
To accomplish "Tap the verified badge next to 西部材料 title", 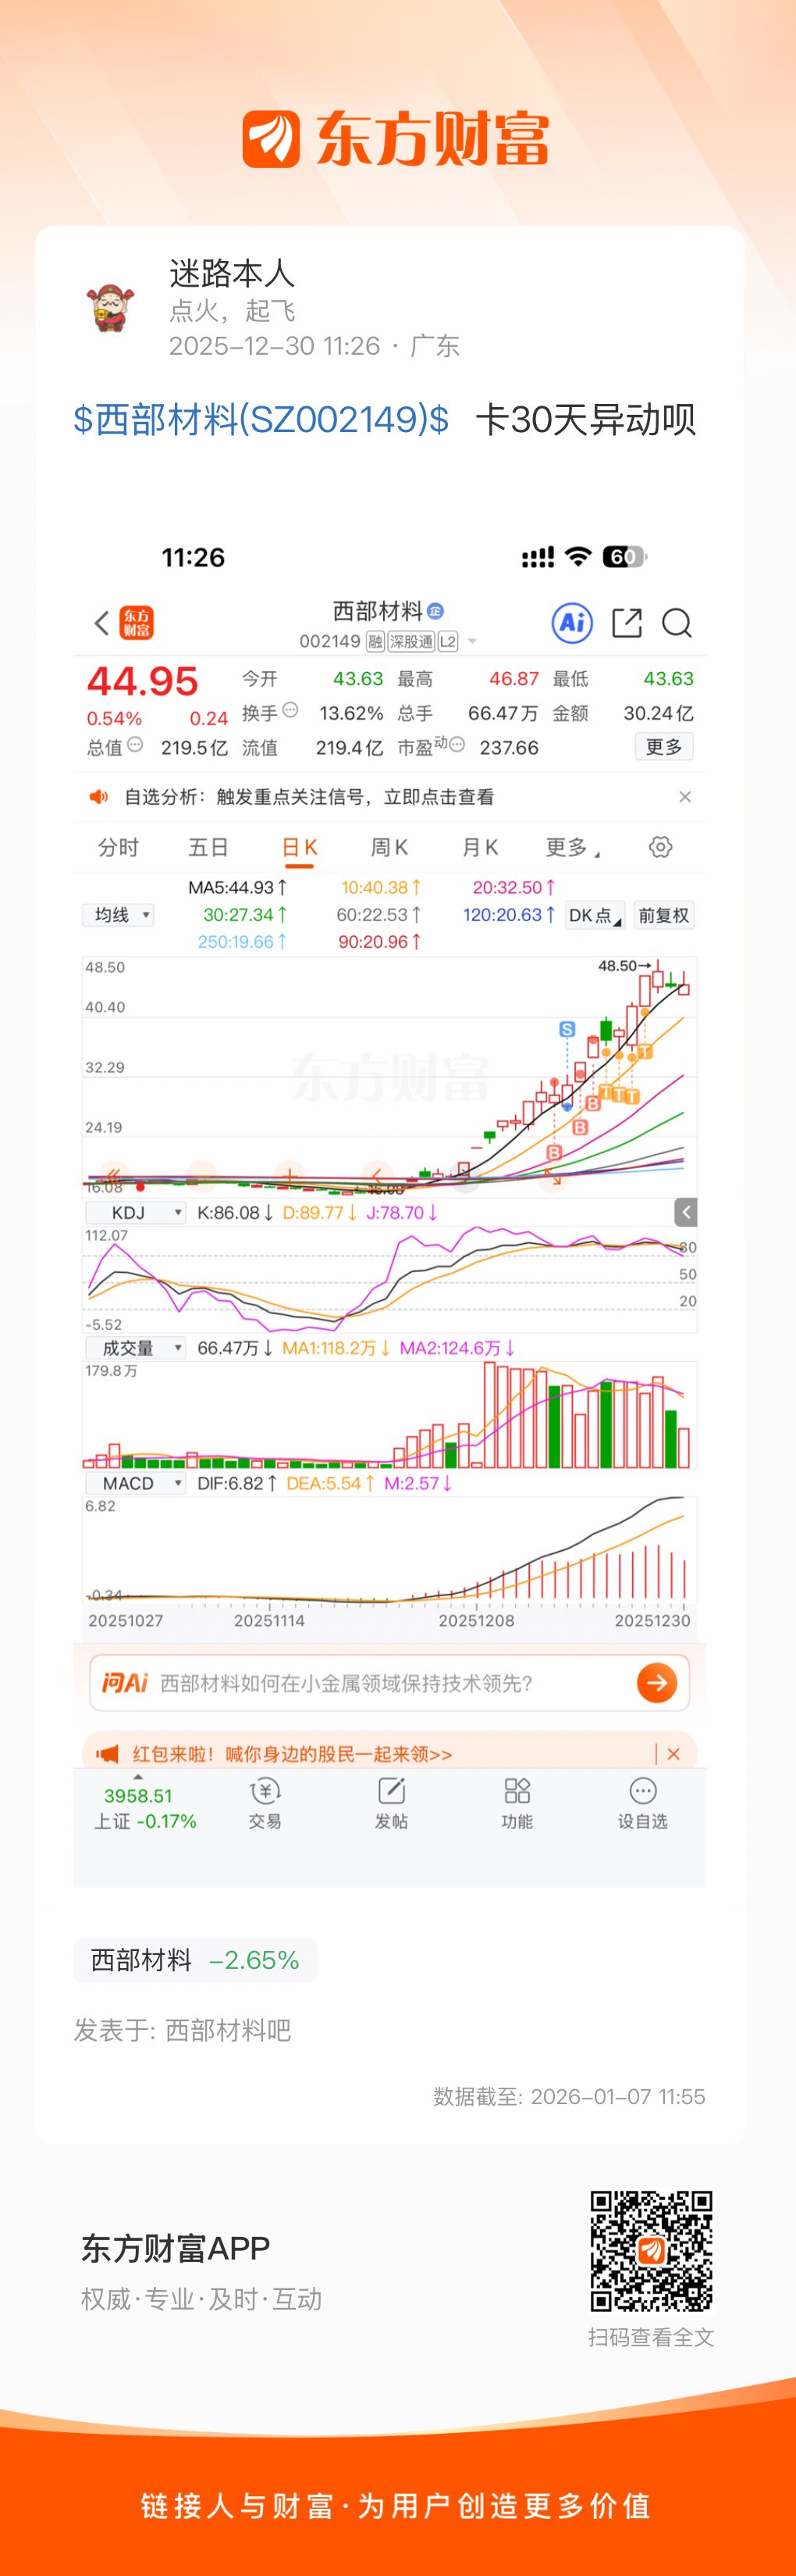I will [435, 611].
